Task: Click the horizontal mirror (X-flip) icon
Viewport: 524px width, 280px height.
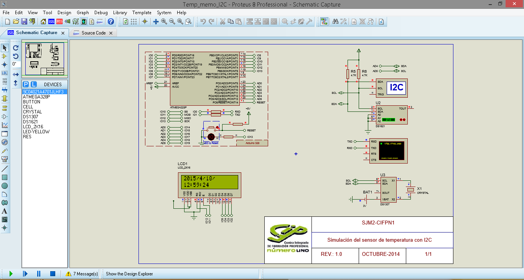Action: pos(16,74)
